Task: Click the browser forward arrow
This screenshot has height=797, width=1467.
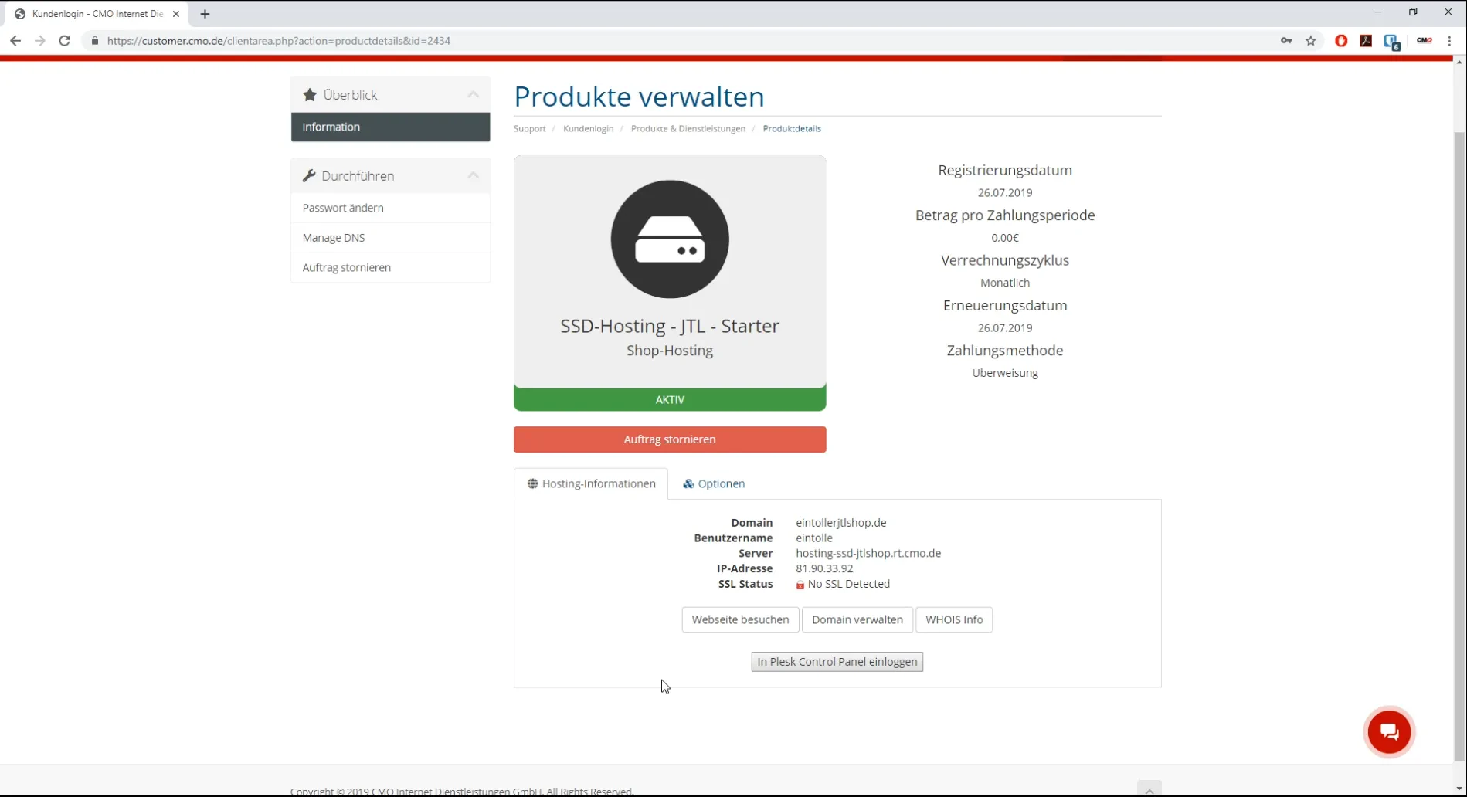Action: coord(40,41)
